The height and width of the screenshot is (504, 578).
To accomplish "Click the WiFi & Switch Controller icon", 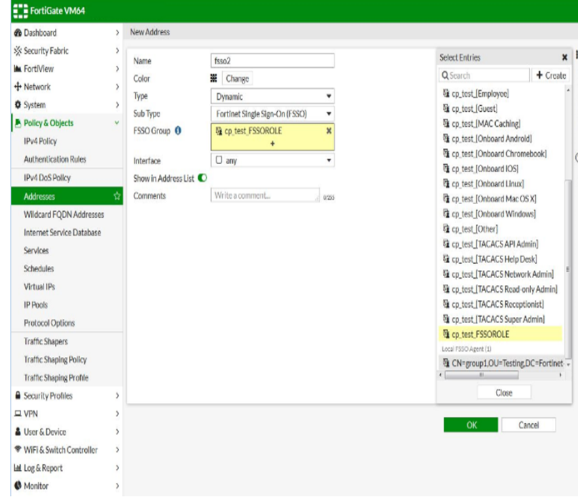I will [18, 449].
